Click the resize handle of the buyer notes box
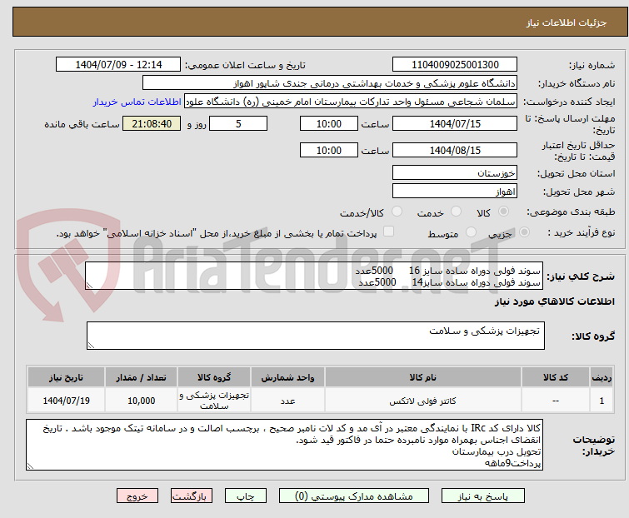629x518 pixels. click(x=30, y=466)
